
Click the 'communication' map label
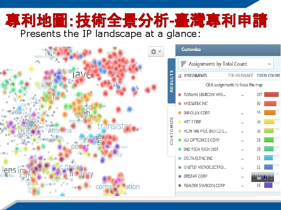click(x=118, y=187)
